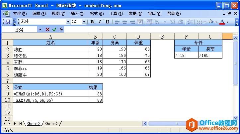Click horizontal scrollbar left arrow
Viewport: 240px width, 134px height.
click(x=145, y=124)
